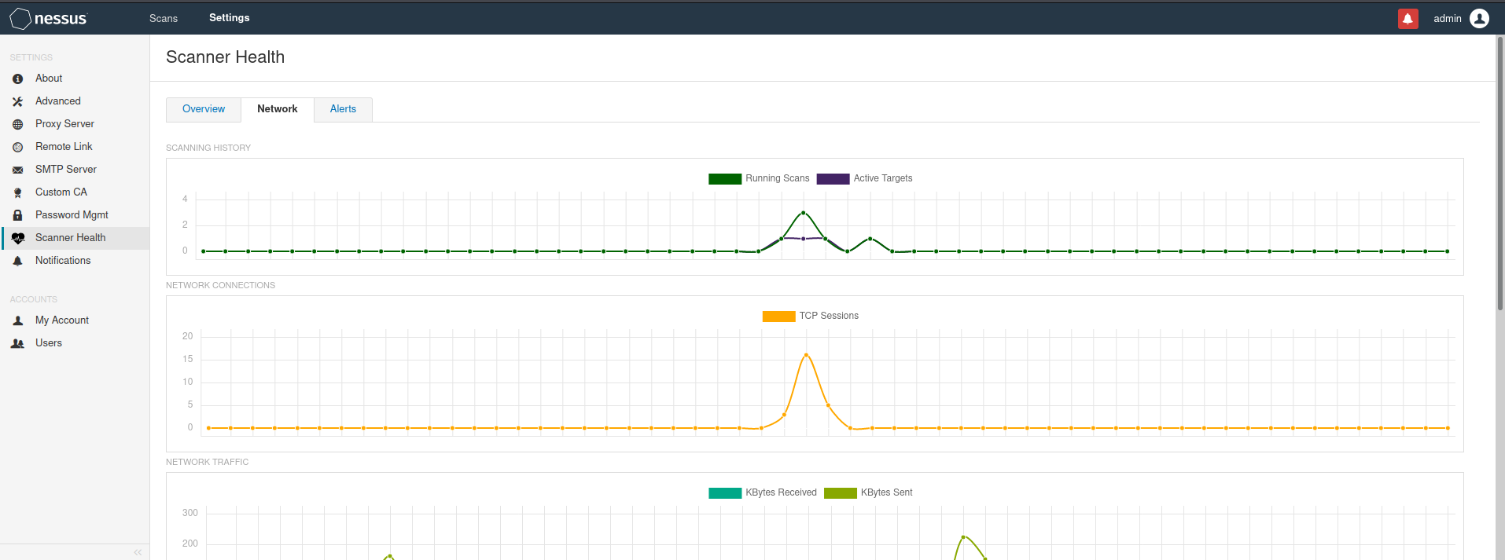1505x560 pixels.
Task: Click the admin user avatar icon
Action: pyautogui.click(x=1479, y=18)
